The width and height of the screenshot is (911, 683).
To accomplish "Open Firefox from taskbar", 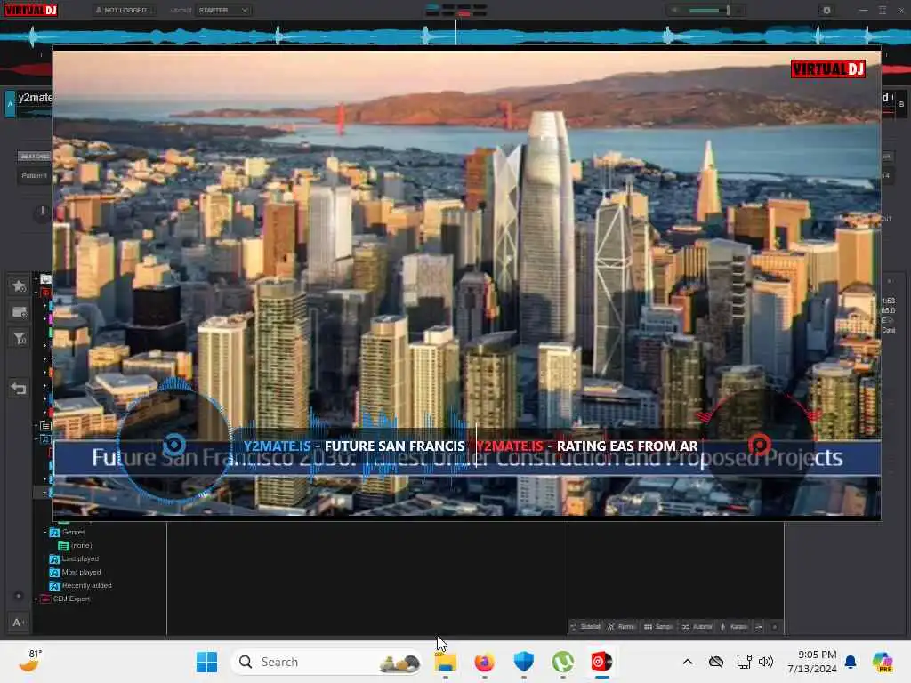I will 485,662.
